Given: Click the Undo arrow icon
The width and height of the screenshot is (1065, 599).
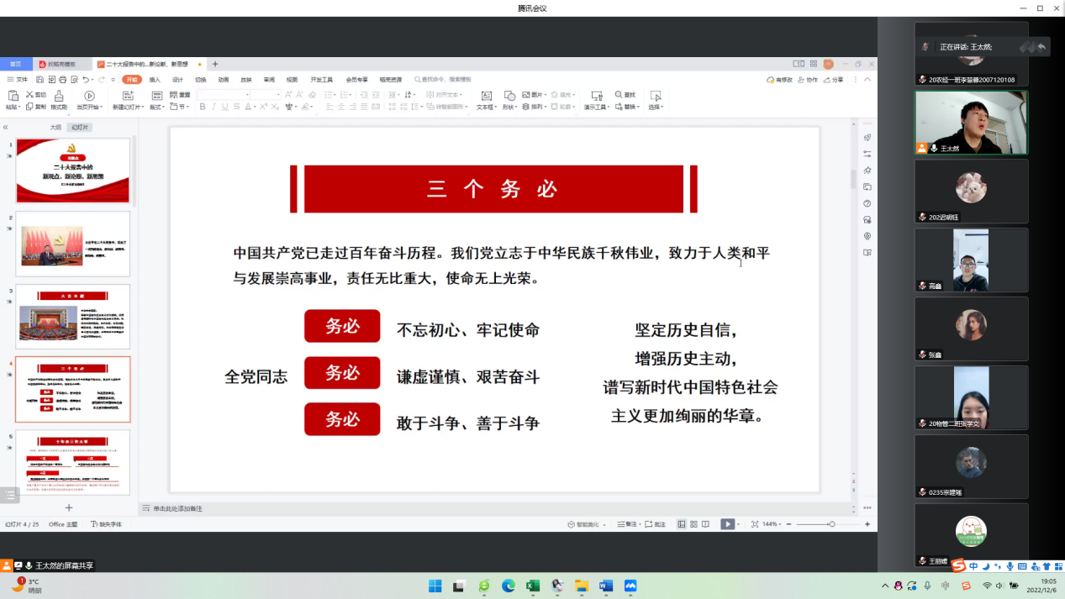Looking at the screenshot, I should (x=85, y=80).
